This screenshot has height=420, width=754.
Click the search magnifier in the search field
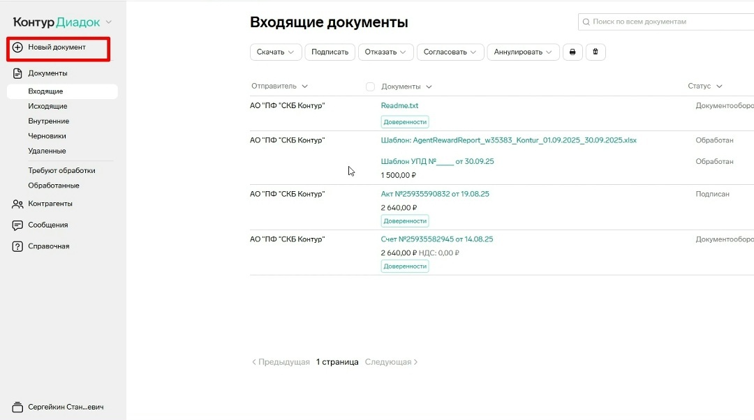585,22
